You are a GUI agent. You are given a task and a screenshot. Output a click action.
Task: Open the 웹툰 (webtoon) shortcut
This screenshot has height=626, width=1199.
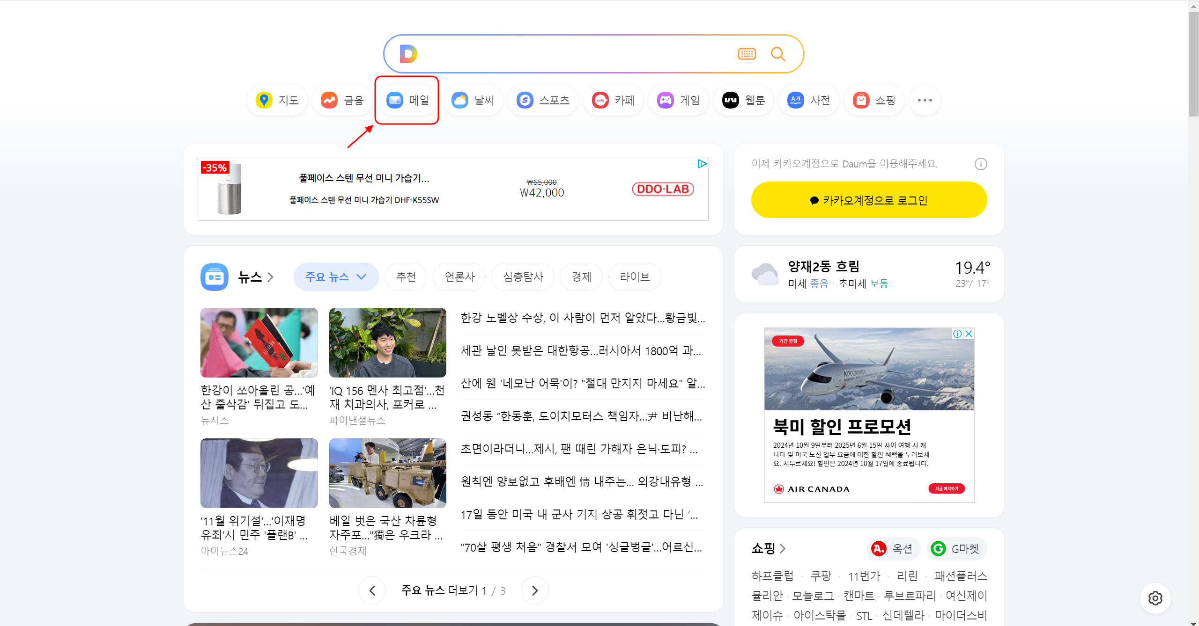[744, 100]
